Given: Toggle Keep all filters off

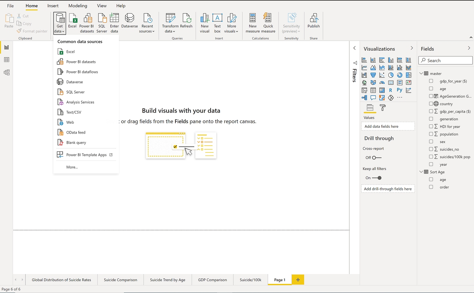Looking at the screenshot, I should coord(377,178).
